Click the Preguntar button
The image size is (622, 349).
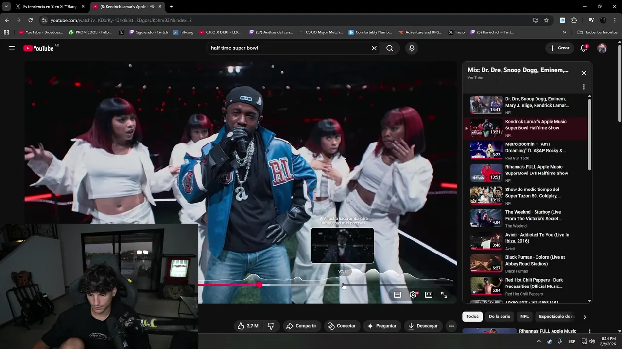(x=382, y=326)
